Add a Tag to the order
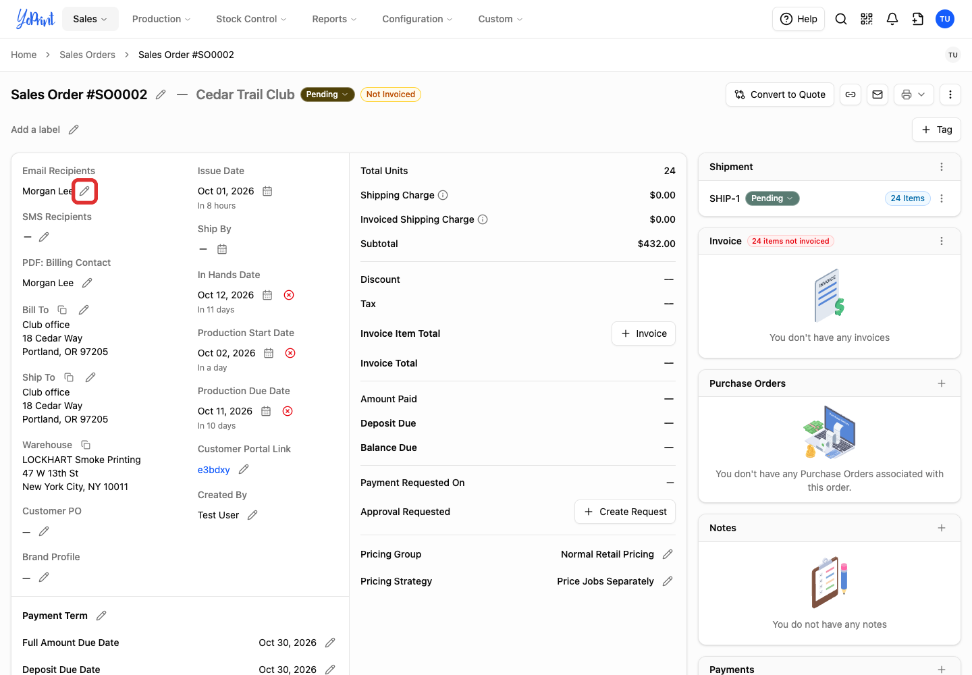 [936, 130]
